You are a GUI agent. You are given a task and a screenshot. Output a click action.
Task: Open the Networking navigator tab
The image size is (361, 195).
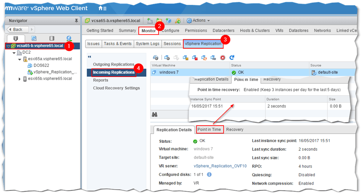[x=69, y=38]
